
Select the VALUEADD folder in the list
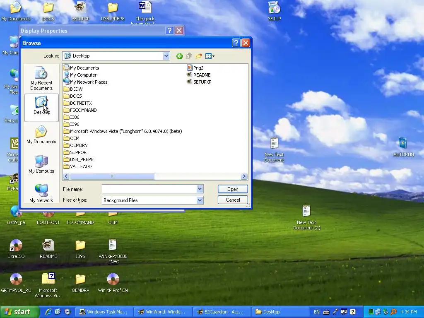[x=77, y=166]
